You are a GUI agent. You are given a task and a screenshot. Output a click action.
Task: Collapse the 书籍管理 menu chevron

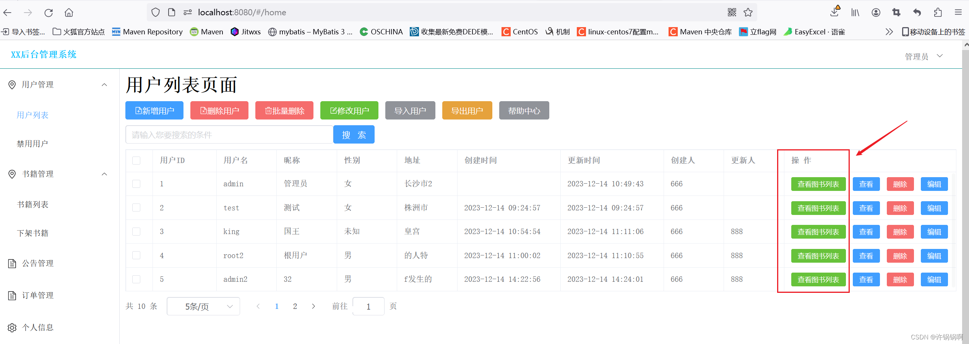tap(104, 174)
